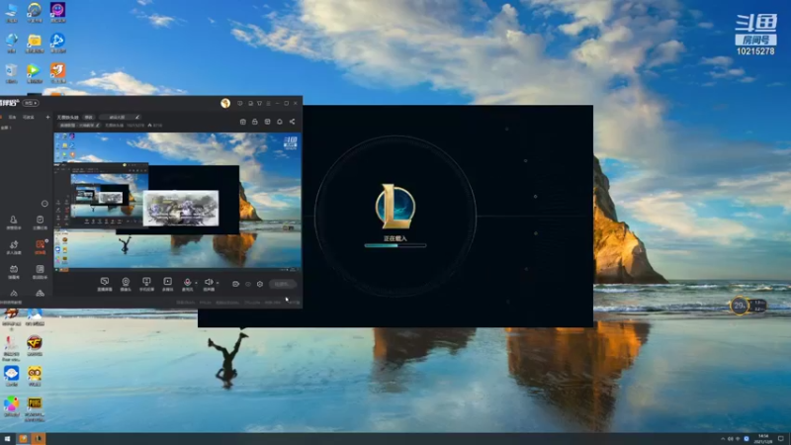The width and height of the screenshot is (791, 445).
Task: Open the PUBG desktop shortcut
Action: pyautogui.click(x=35, y=407)
